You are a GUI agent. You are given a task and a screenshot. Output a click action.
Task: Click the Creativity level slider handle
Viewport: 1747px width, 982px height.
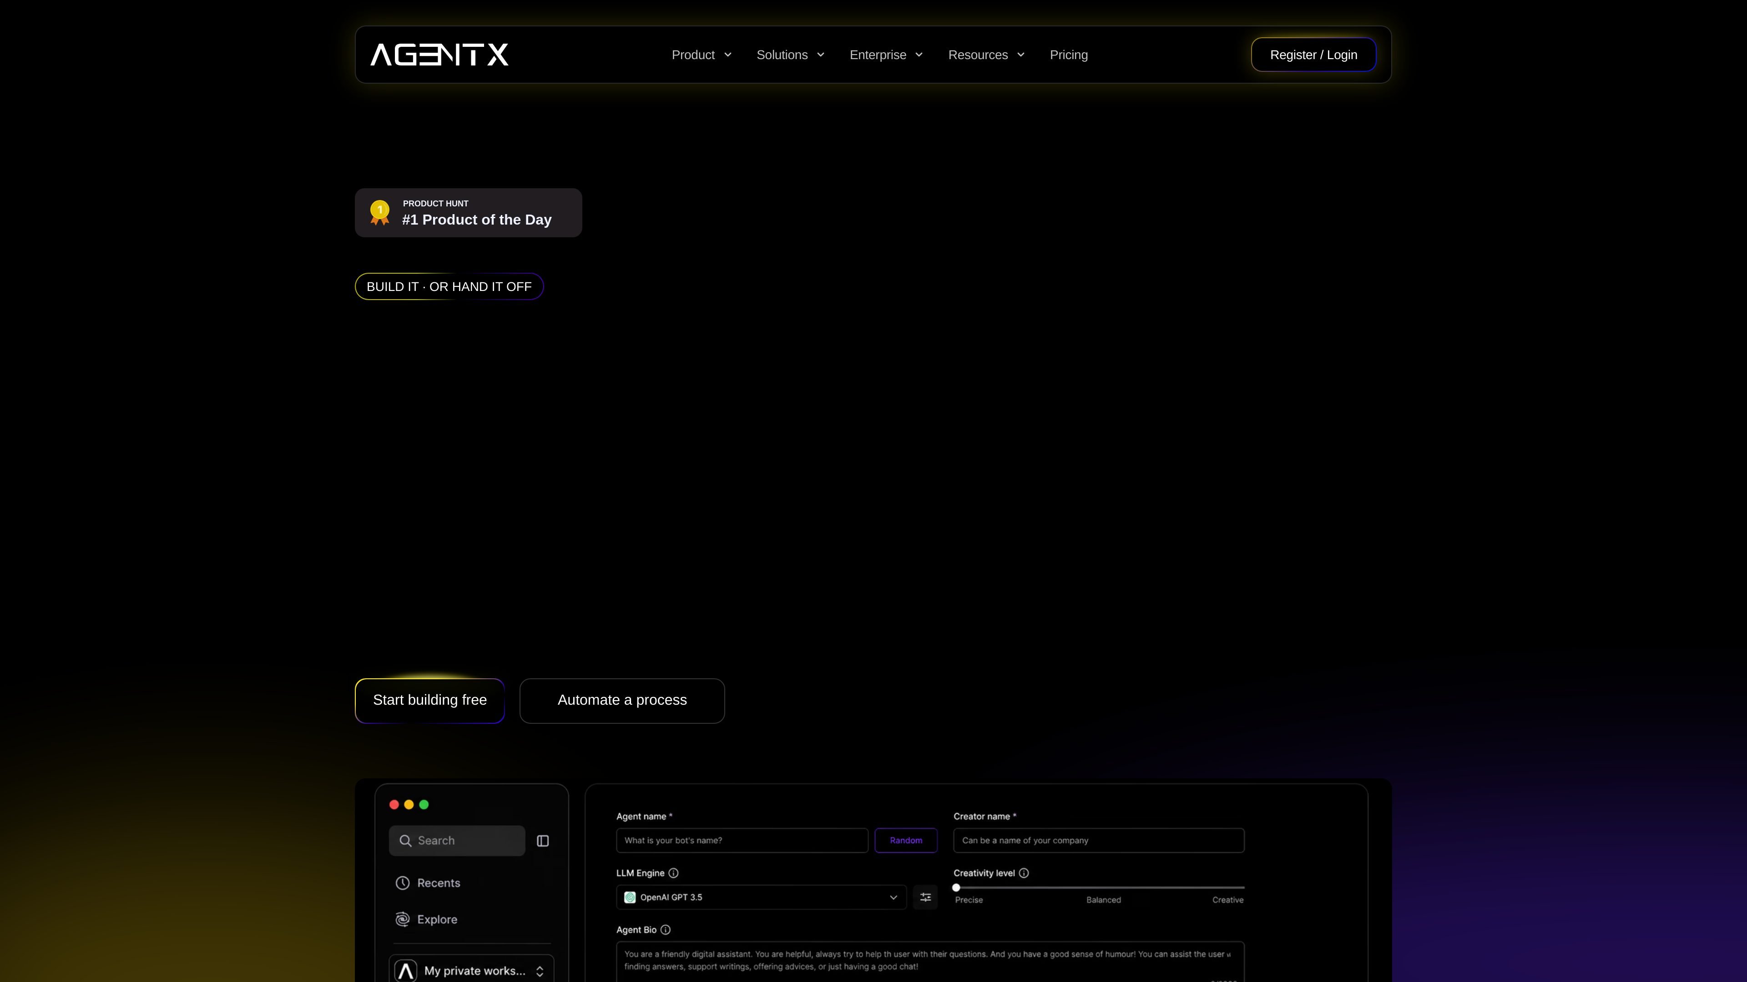point(956,887)
